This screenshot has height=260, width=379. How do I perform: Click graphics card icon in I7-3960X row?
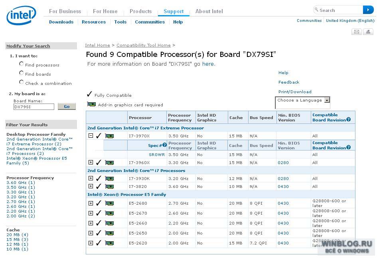(109, 163)
